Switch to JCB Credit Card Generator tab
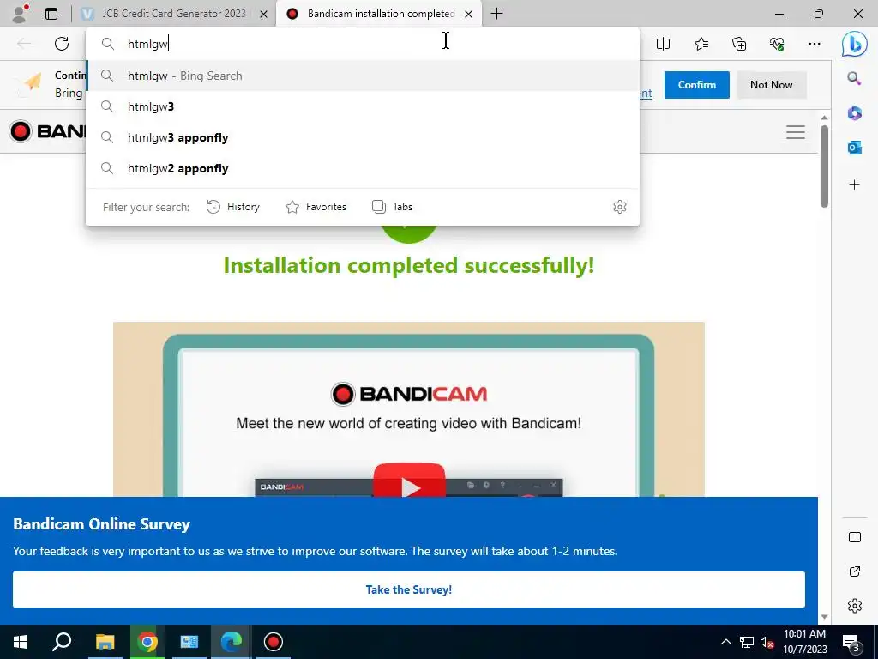The height and width of the screenshot is (659, 878). point(173,14)
